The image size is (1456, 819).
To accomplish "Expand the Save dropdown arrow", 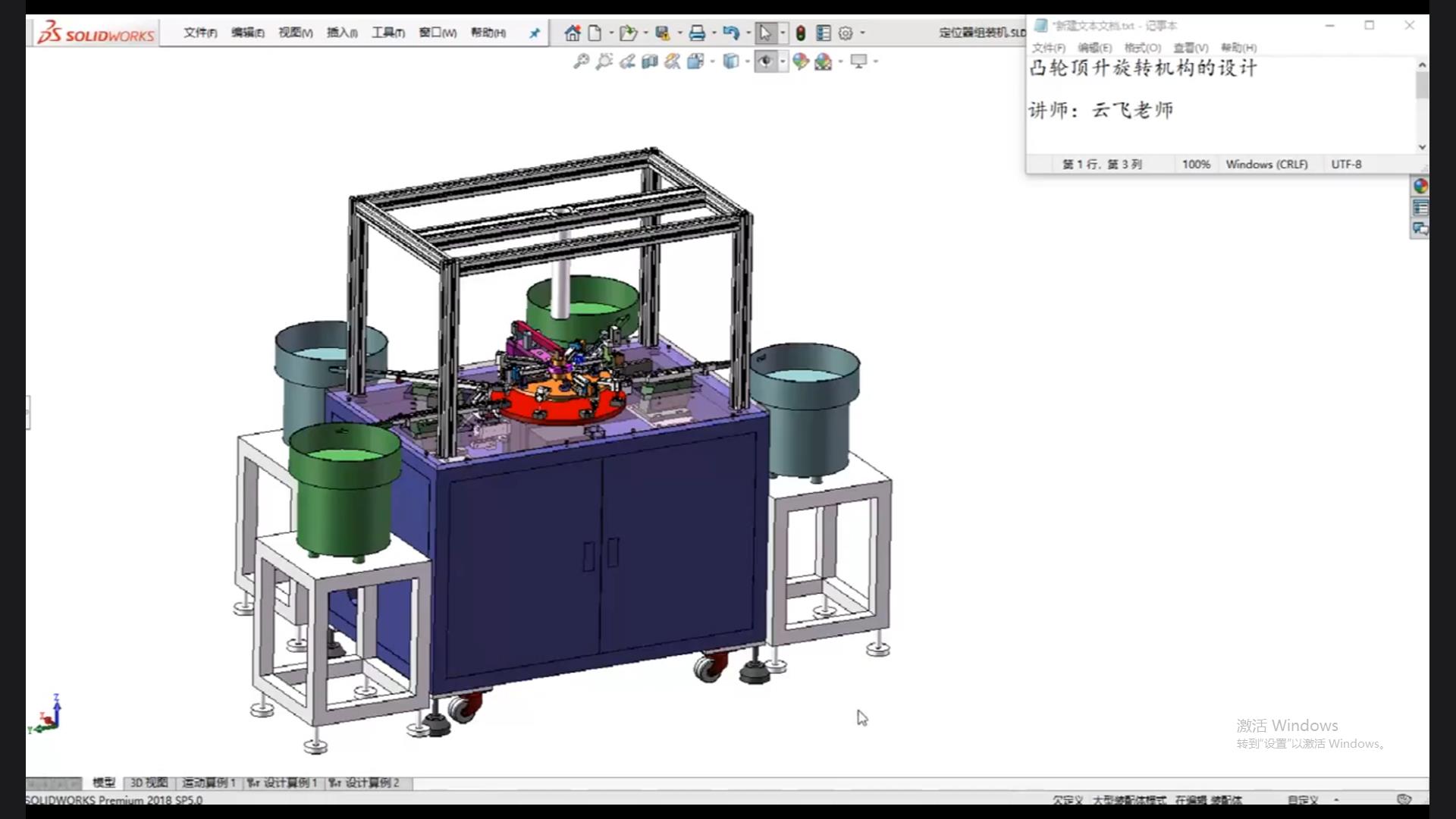I will coord(679,33).
